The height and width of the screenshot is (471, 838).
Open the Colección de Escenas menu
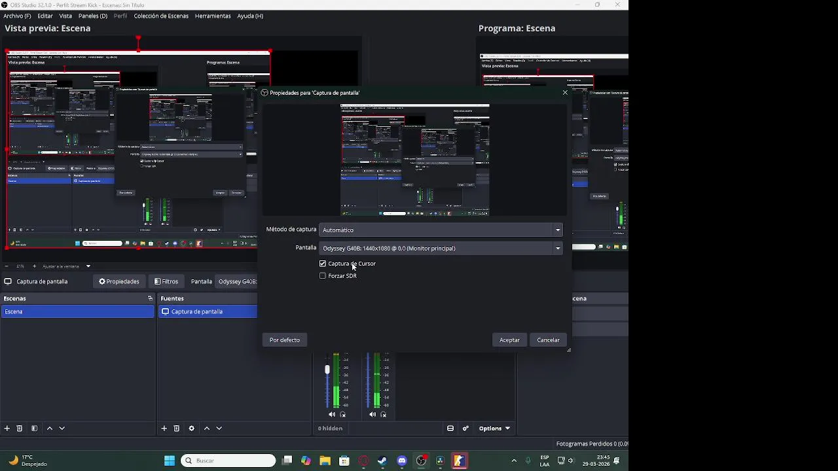point(161,16)
